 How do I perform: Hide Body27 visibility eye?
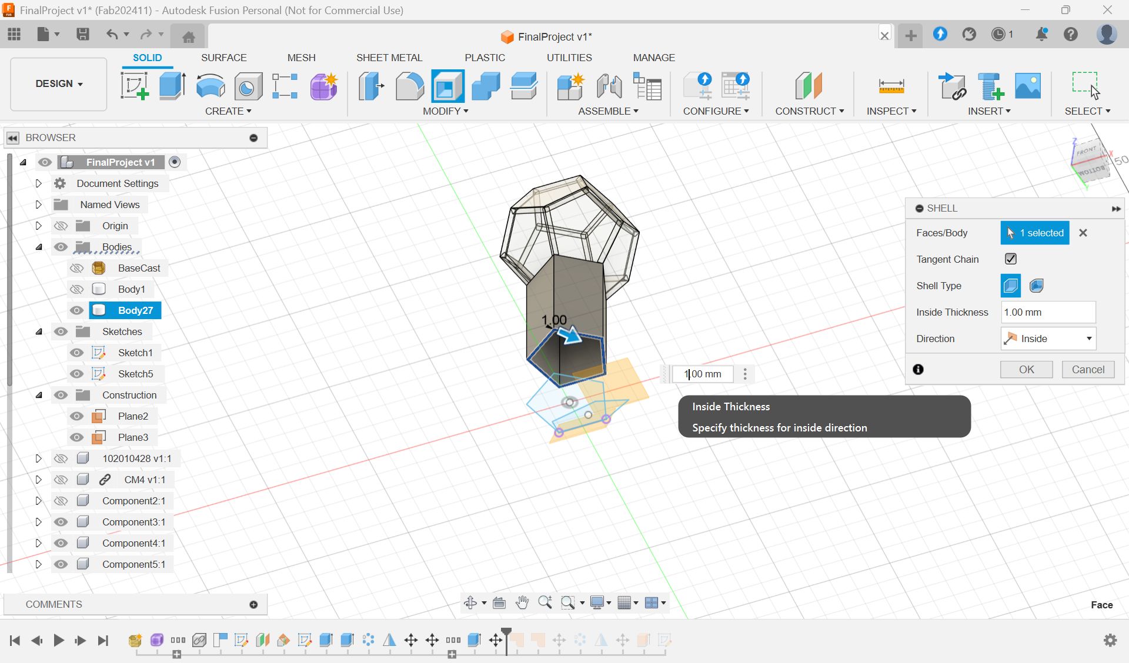pos(76,310)
